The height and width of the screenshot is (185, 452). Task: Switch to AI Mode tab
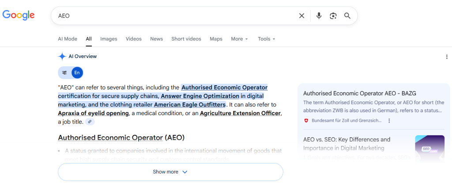[x=68, y=39]
